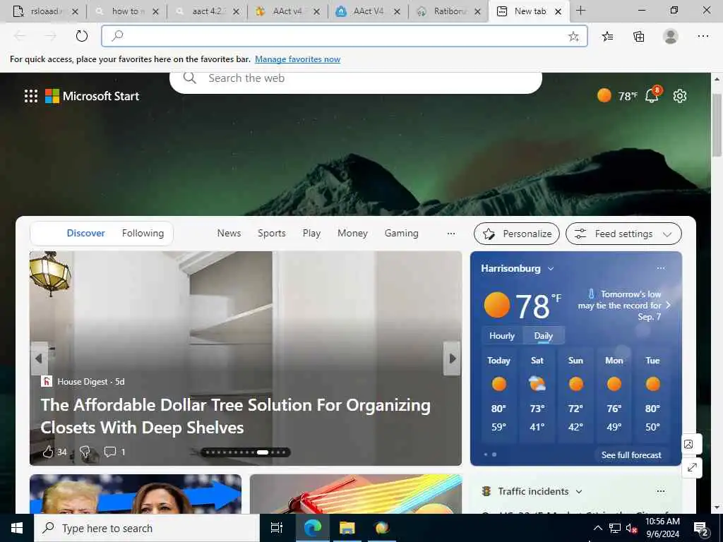Open more feed categories ellipsis

tap(451, 234)
